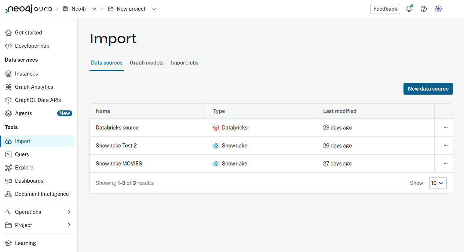Open the Snowflake Test 2 entry

tap(116, 146)
